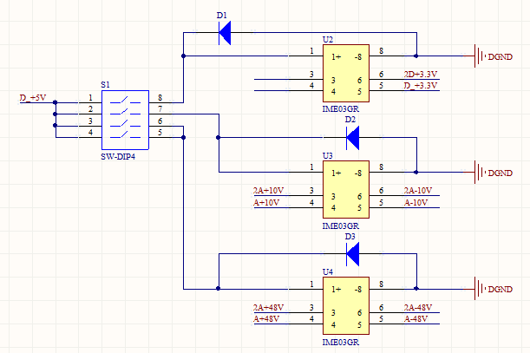
Task: Select the D2 designator text
Action: (350, 120)
